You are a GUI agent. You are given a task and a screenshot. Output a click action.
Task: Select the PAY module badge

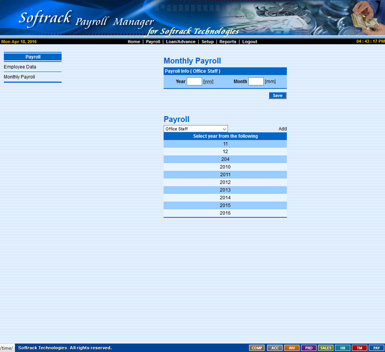376,348
